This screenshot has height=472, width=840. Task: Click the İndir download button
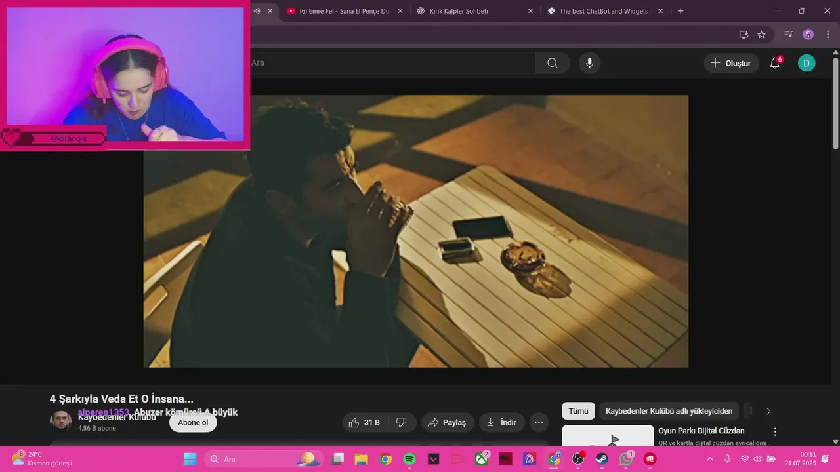[x=501, y=423]
